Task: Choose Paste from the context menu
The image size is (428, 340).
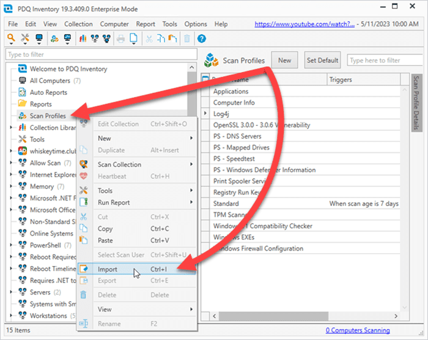Action: click(x=137, y=240)
